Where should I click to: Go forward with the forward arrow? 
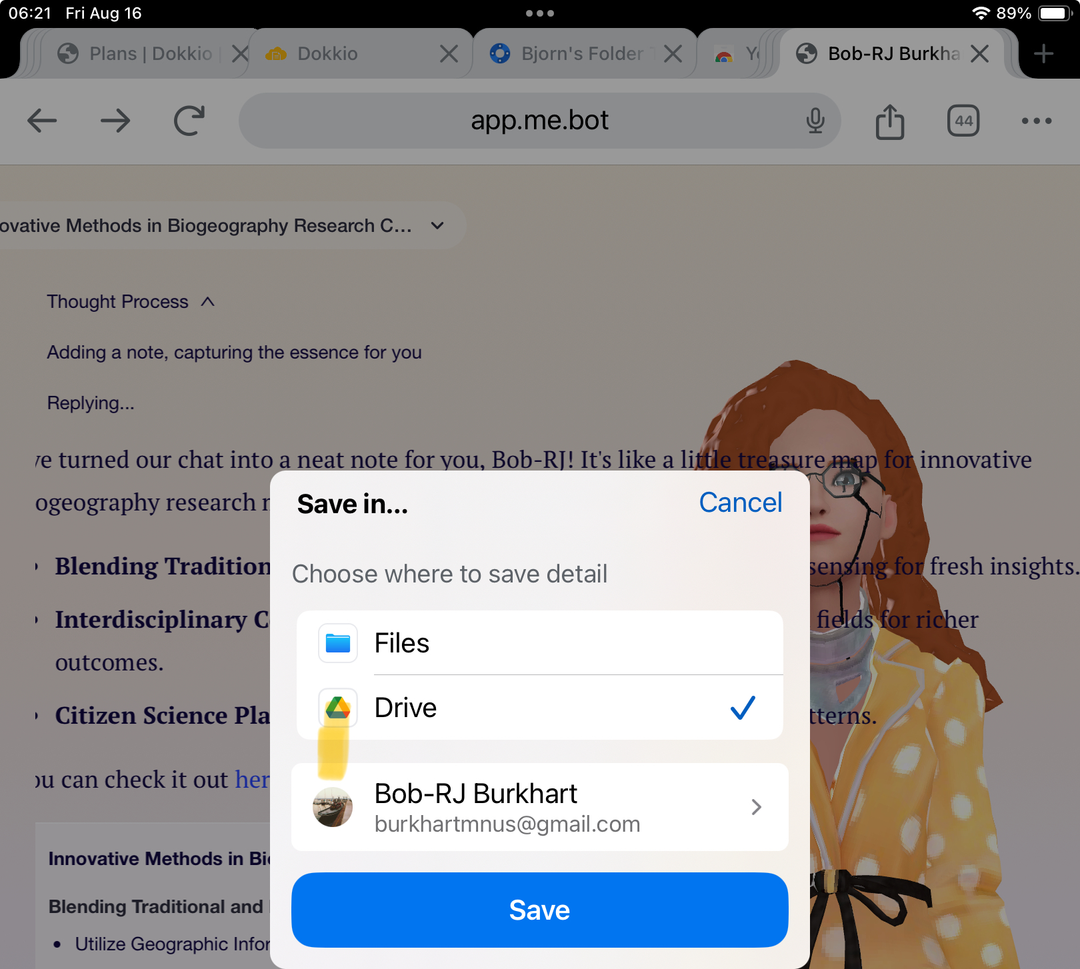pos(115,121)
